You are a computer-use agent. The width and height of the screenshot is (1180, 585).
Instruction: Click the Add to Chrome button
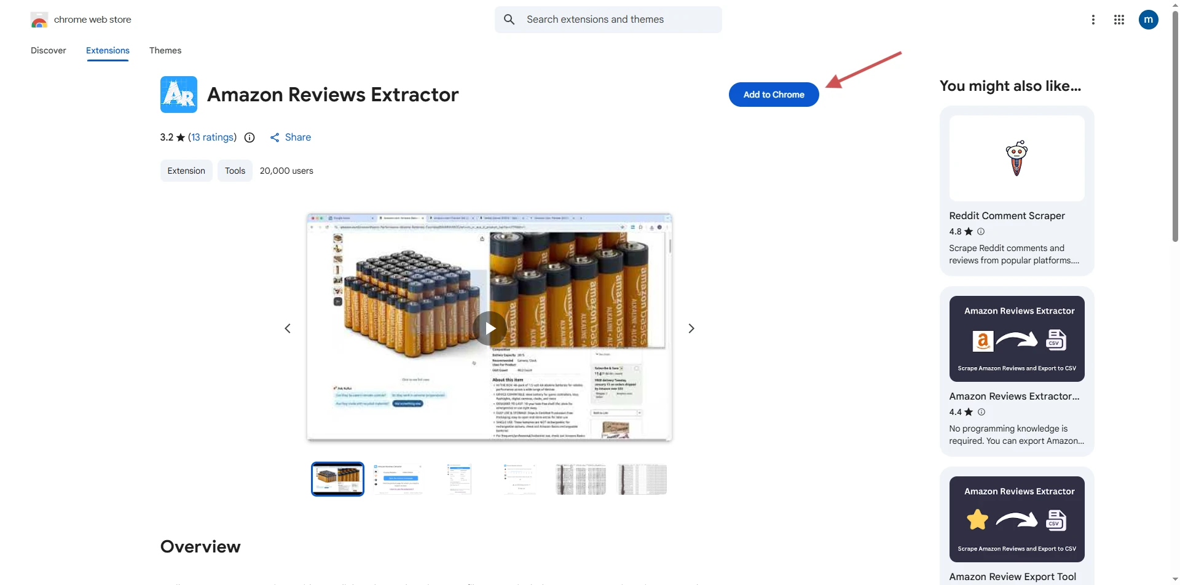tap(774, 95)
